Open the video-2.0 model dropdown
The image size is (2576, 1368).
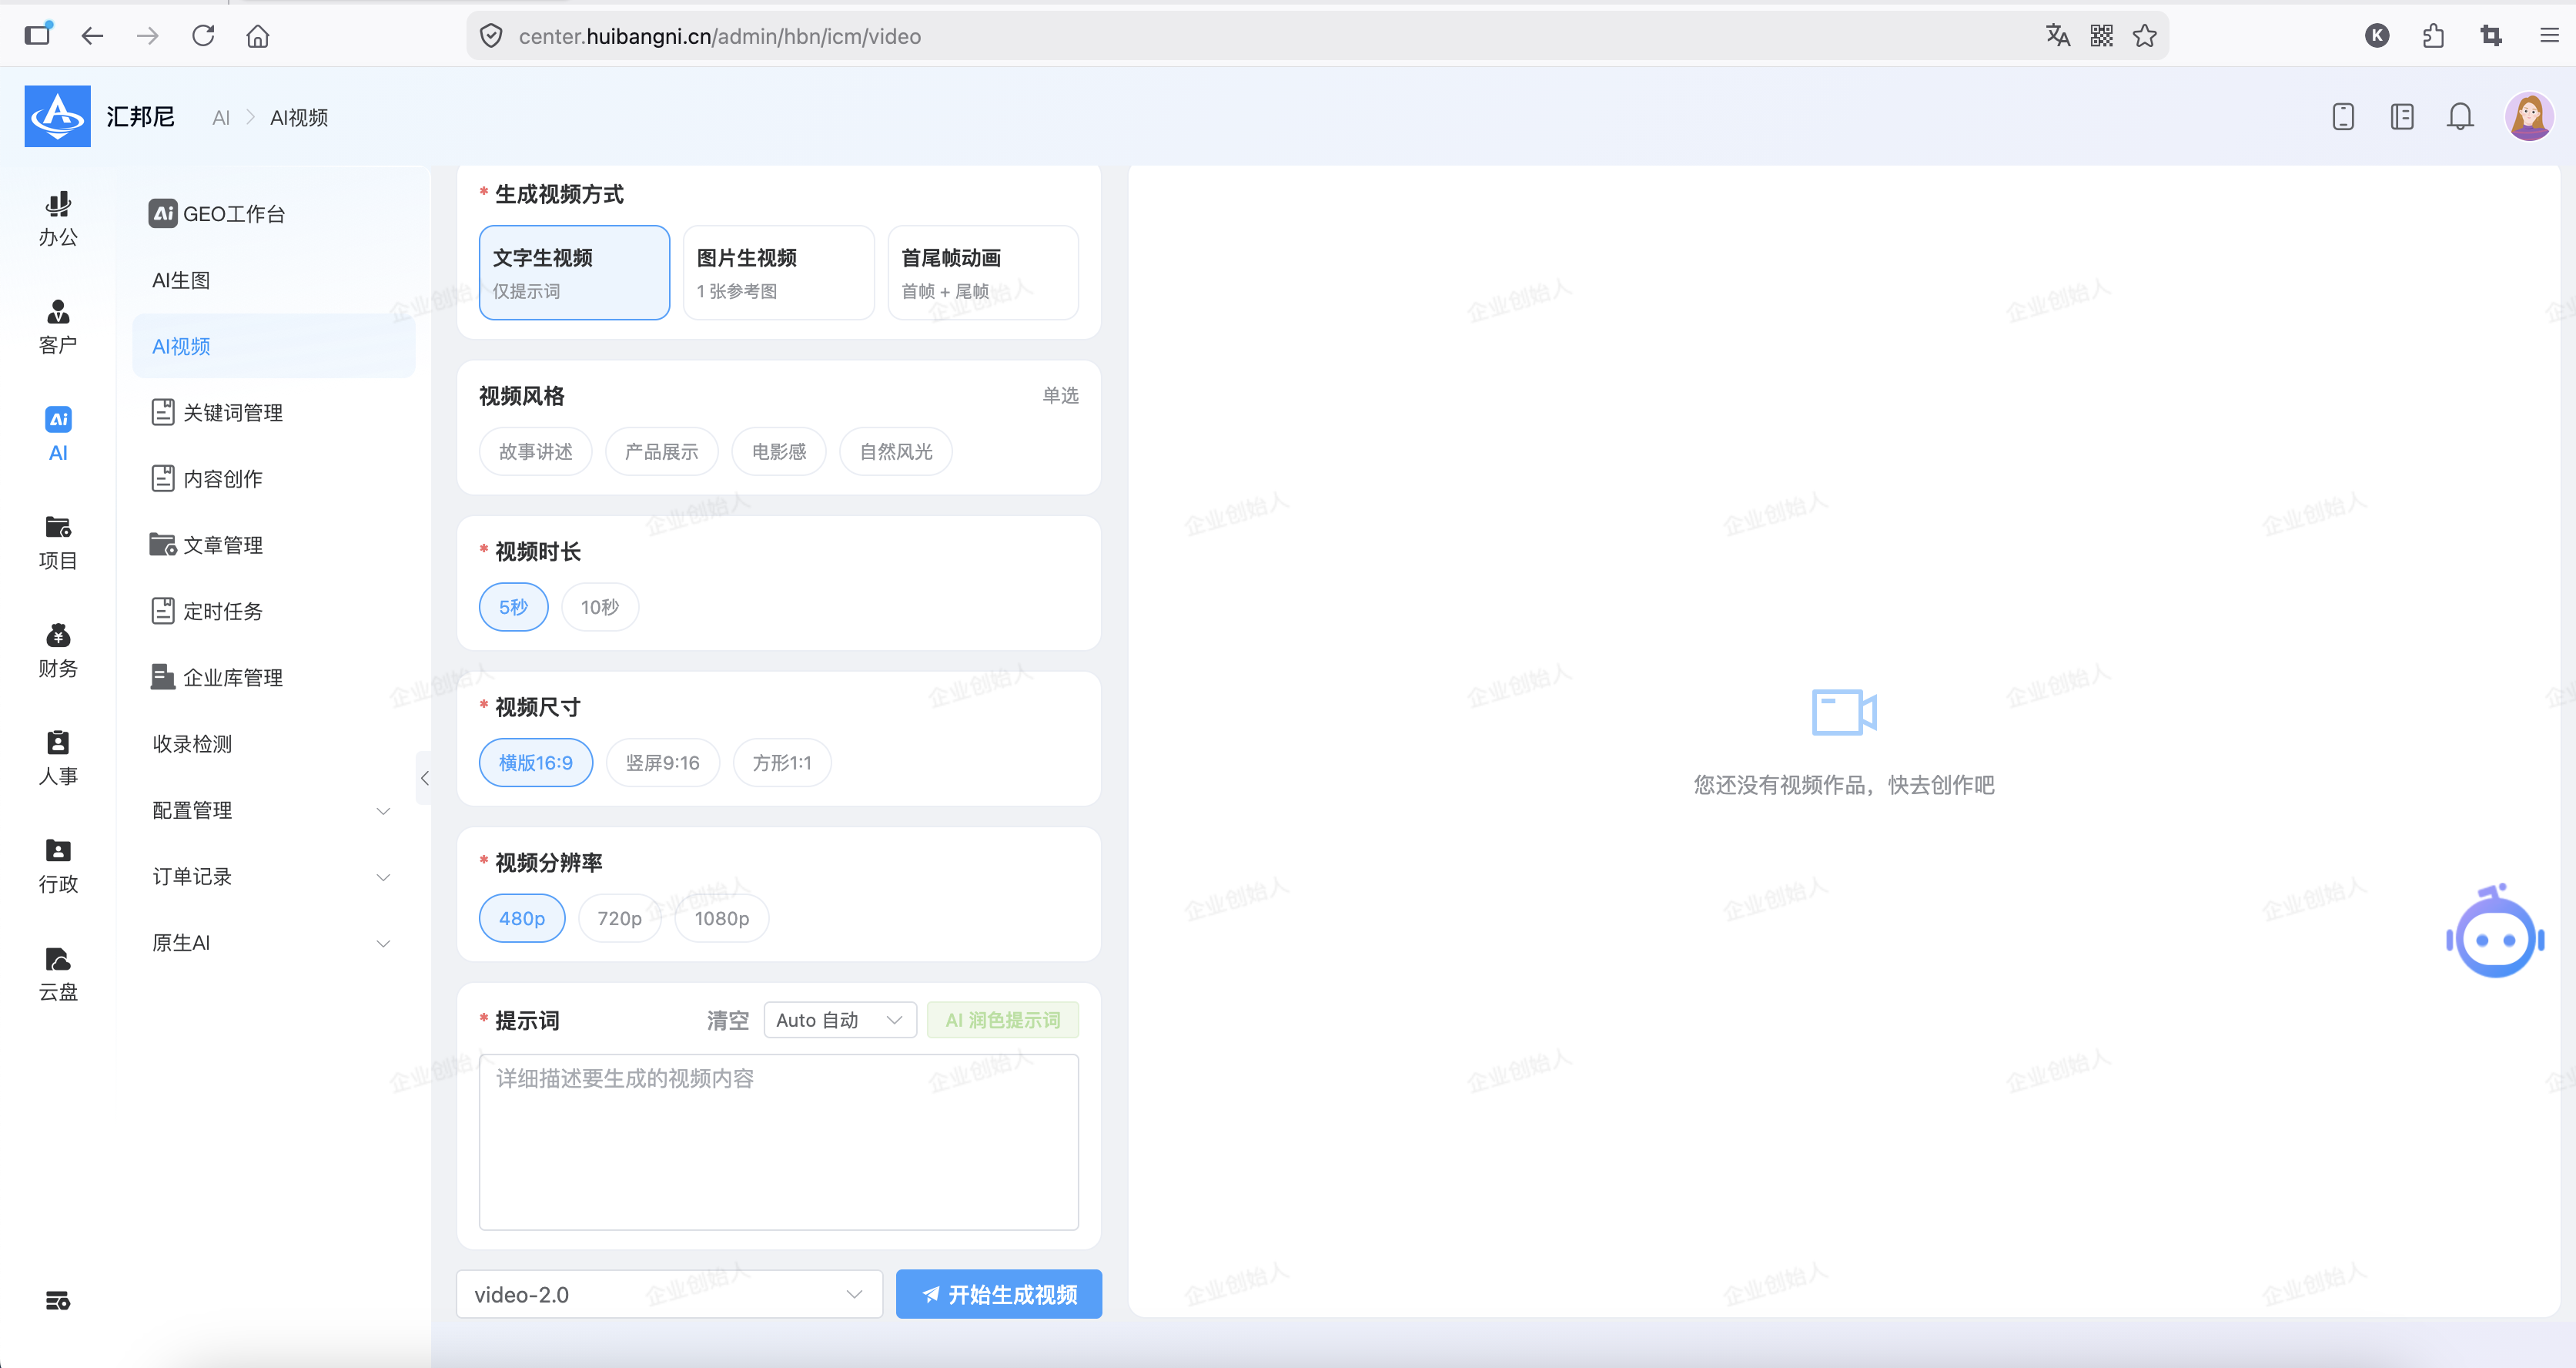[669, 1294]
